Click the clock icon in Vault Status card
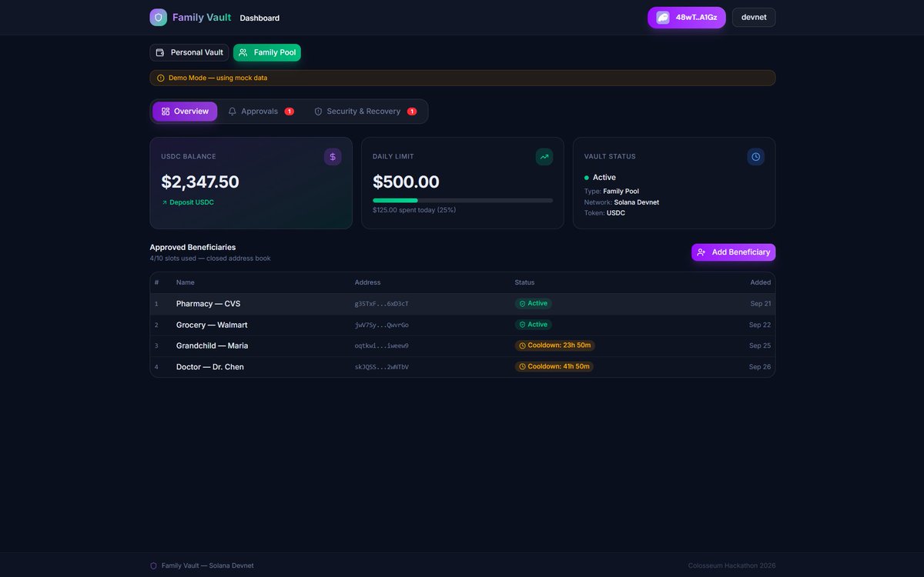The width and height of the screenshot is (924, 577). pyautogui.click(x=756, y=157)
